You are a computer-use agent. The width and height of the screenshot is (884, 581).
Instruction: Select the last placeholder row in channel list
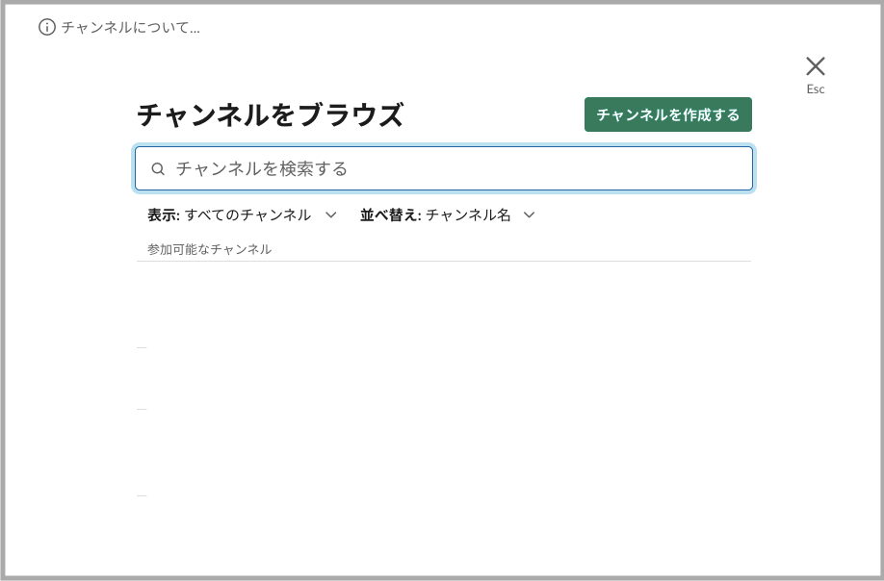point(142,495)
